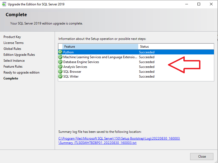Click the green check icon beside Python

click(60, 52)
